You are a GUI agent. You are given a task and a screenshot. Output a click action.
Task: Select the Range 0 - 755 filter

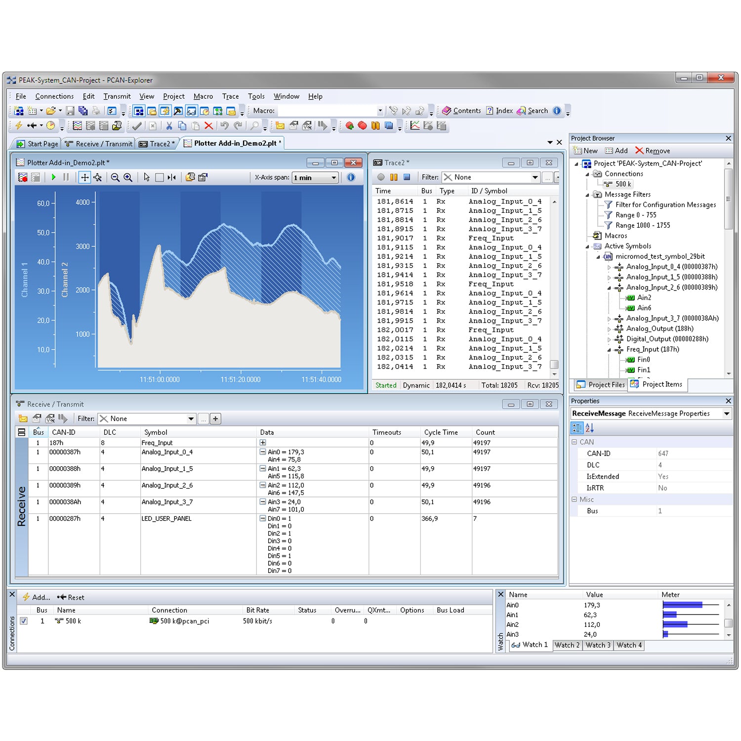[x=636, y=215]
